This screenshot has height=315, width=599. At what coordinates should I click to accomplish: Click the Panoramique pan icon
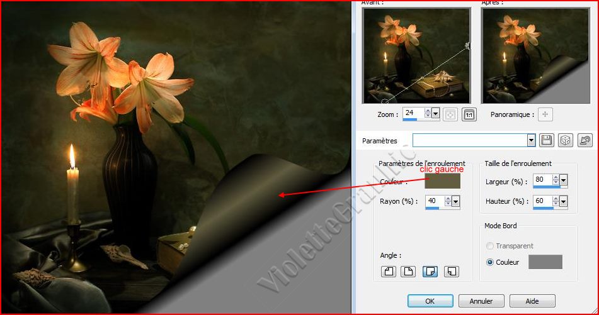(x=545, y=114)
